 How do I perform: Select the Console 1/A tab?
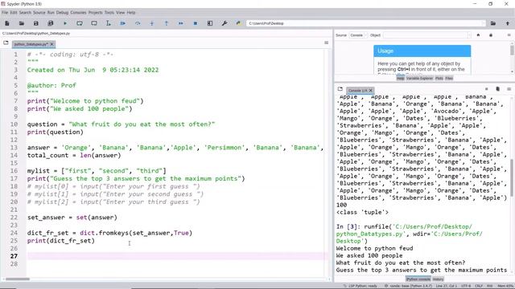coord(357,90)
